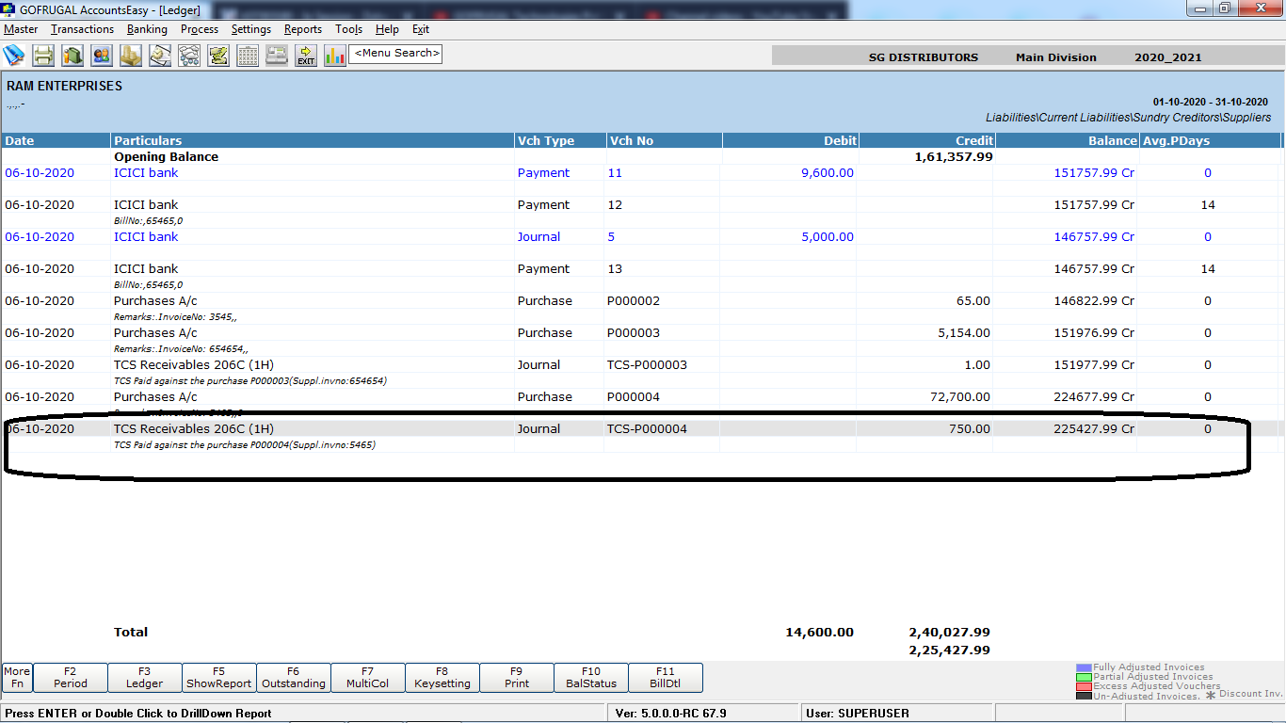Viewport: 1286px width, 723px height.
Task: Click the F3 Ledger button
Action: (145, 678)
